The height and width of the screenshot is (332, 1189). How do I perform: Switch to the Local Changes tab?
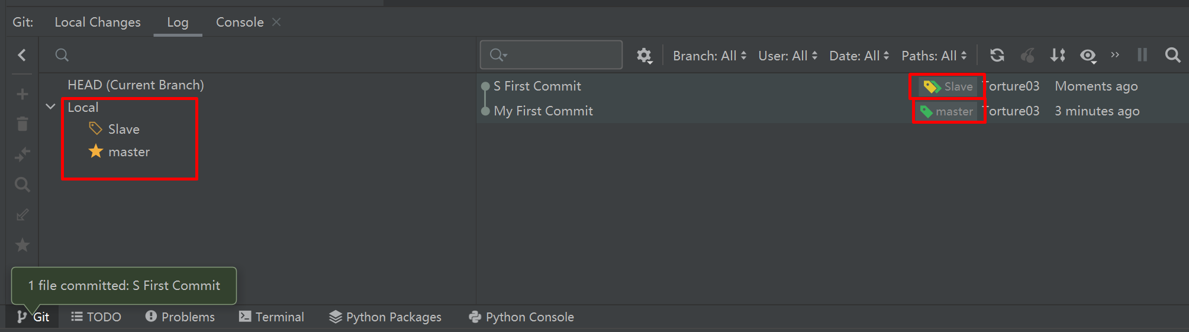(x=98, y=22)
